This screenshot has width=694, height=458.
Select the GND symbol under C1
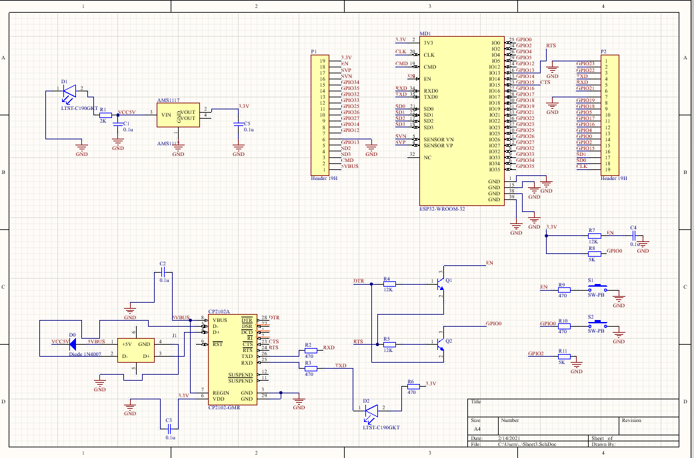point(118,144)
